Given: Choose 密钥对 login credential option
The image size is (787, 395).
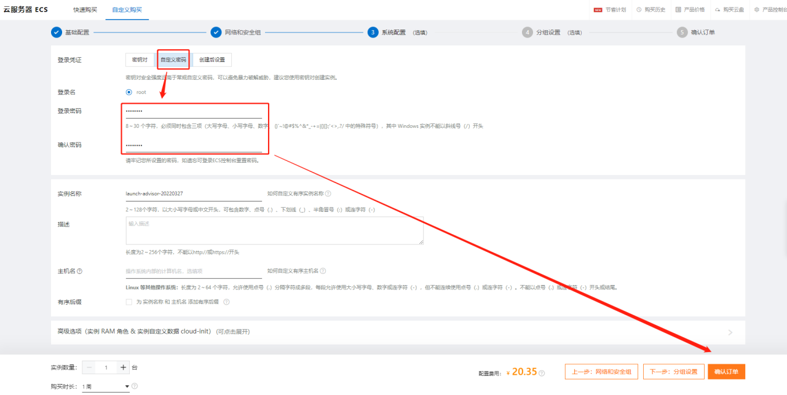Looking at the screenshot, I should [140, 60].
